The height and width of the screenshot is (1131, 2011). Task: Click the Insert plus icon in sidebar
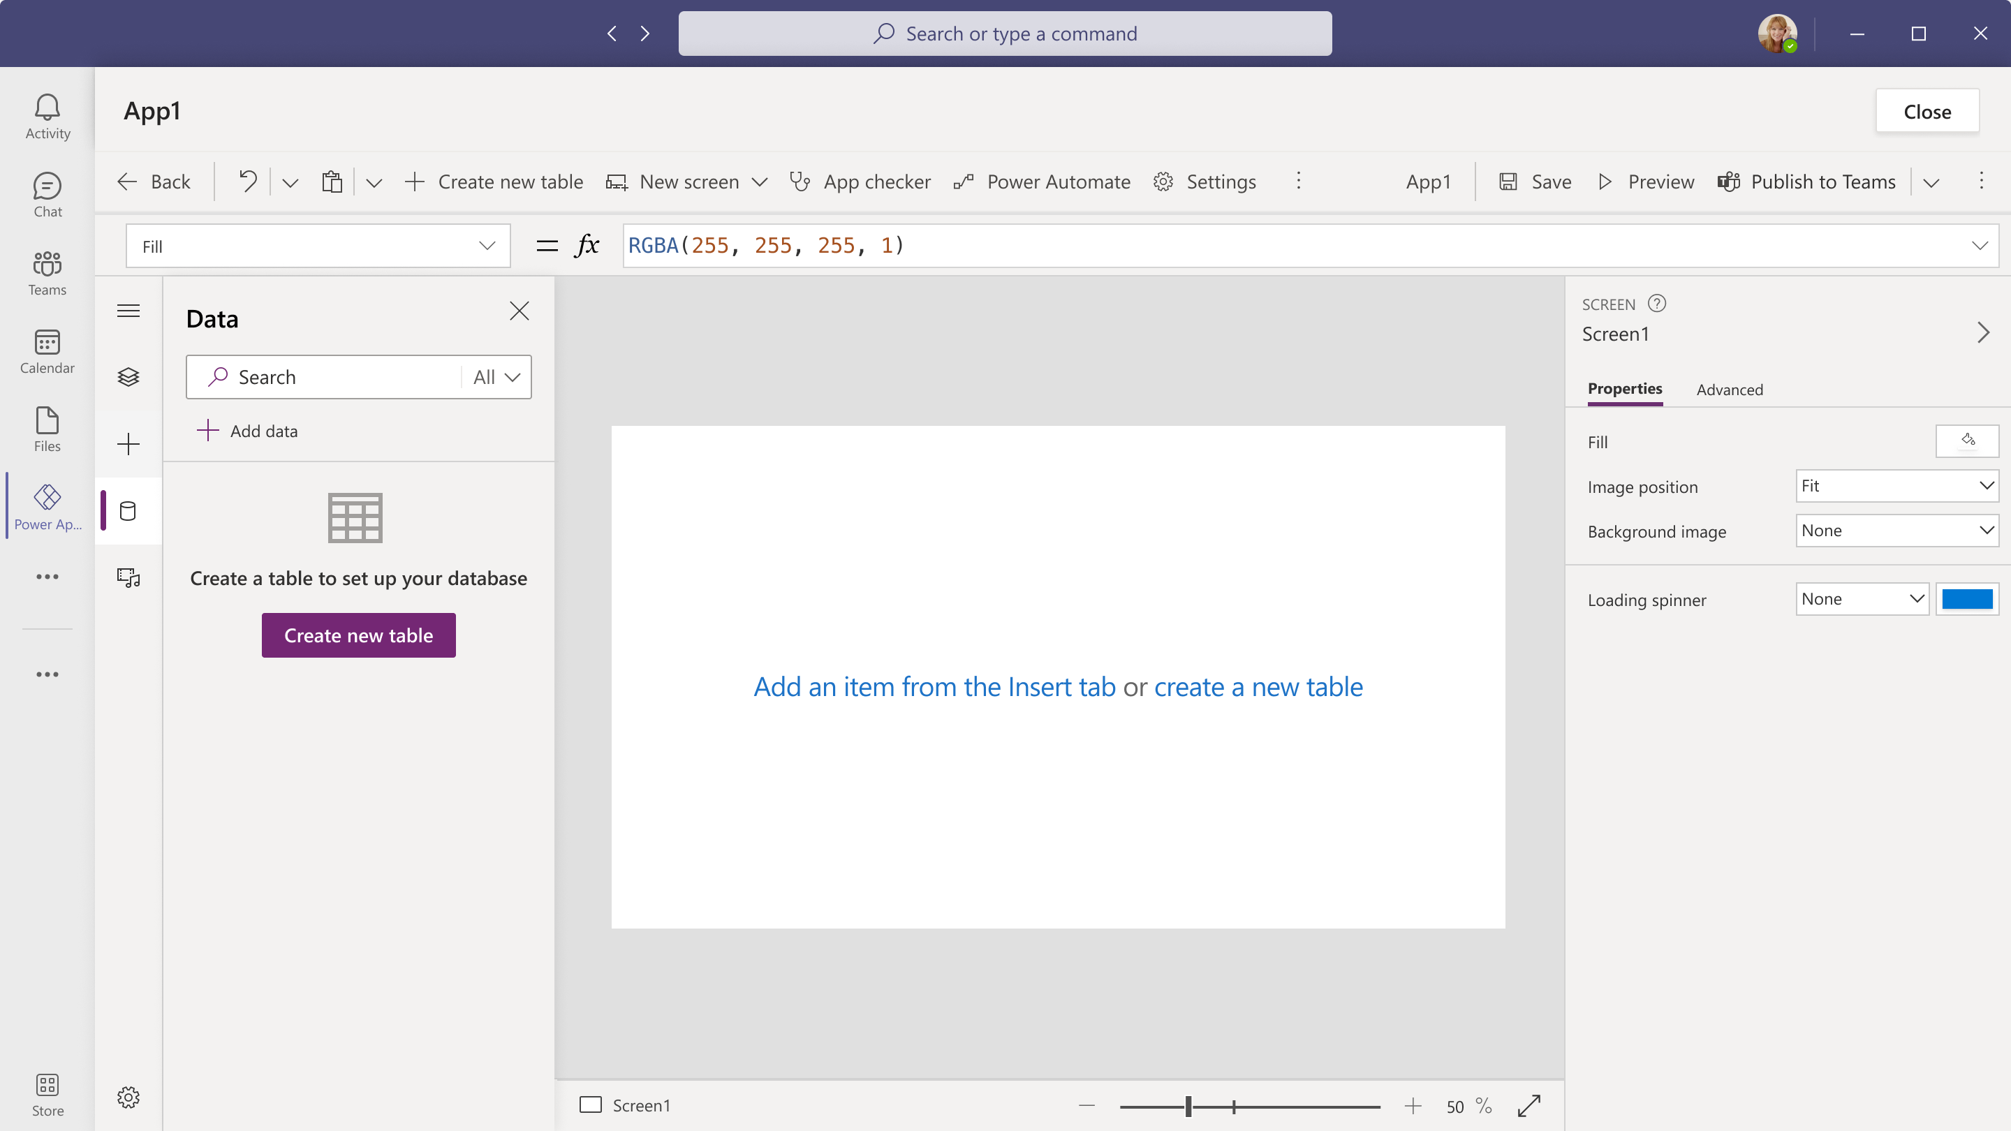[x=128, y=444]
